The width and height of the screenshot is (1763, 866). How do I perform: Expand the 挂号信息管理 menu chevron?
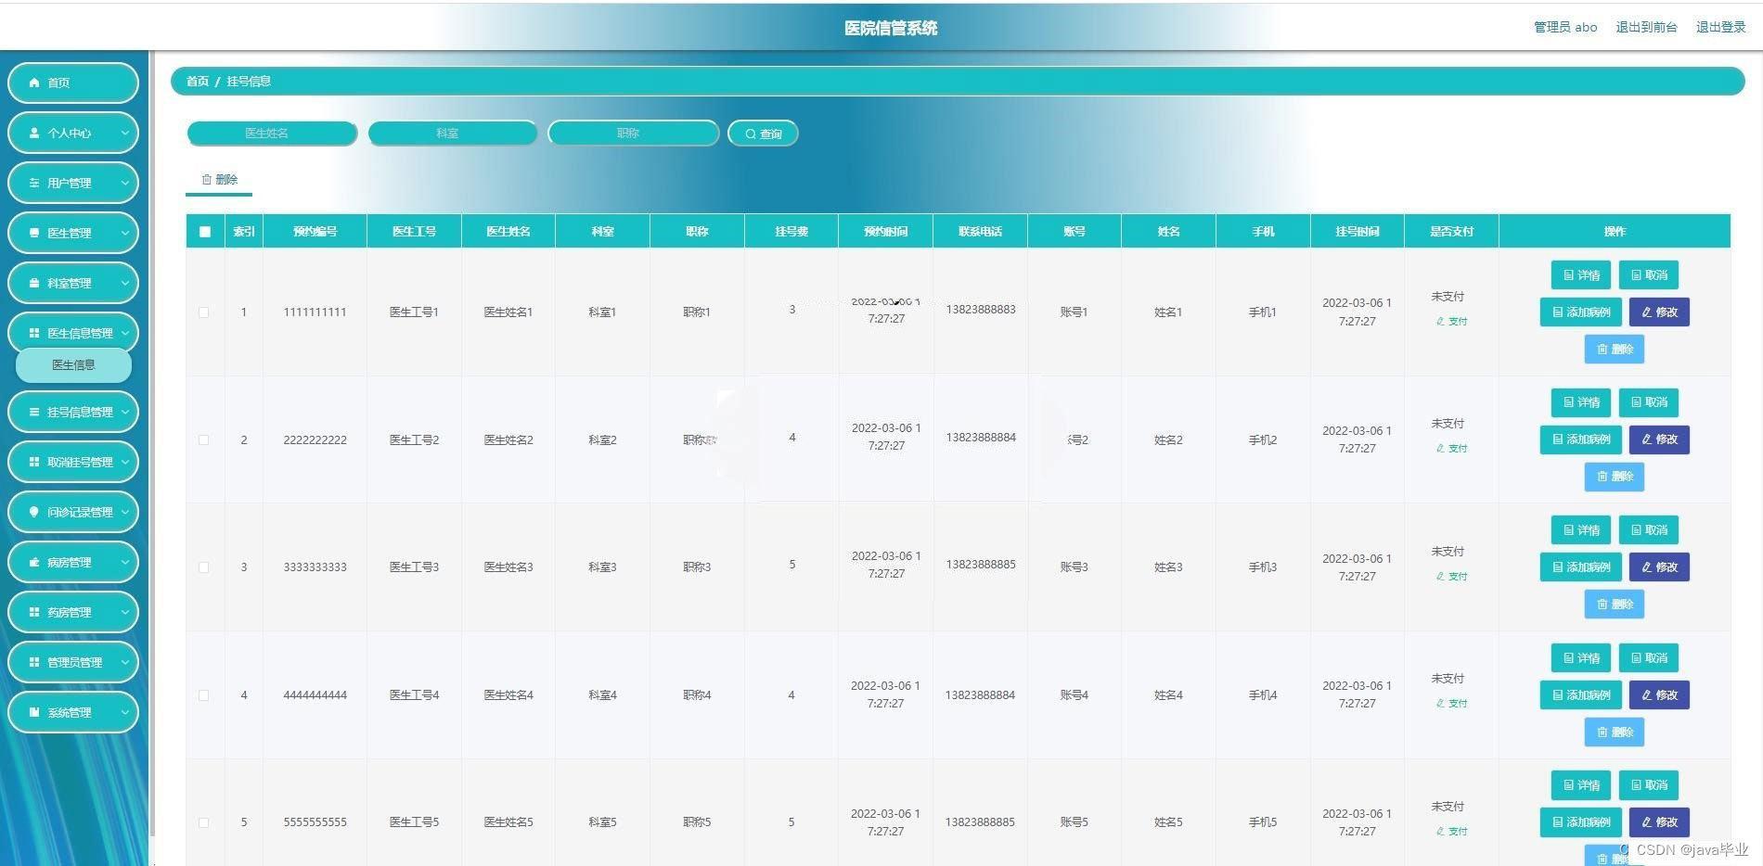click(x=124, y=412)
